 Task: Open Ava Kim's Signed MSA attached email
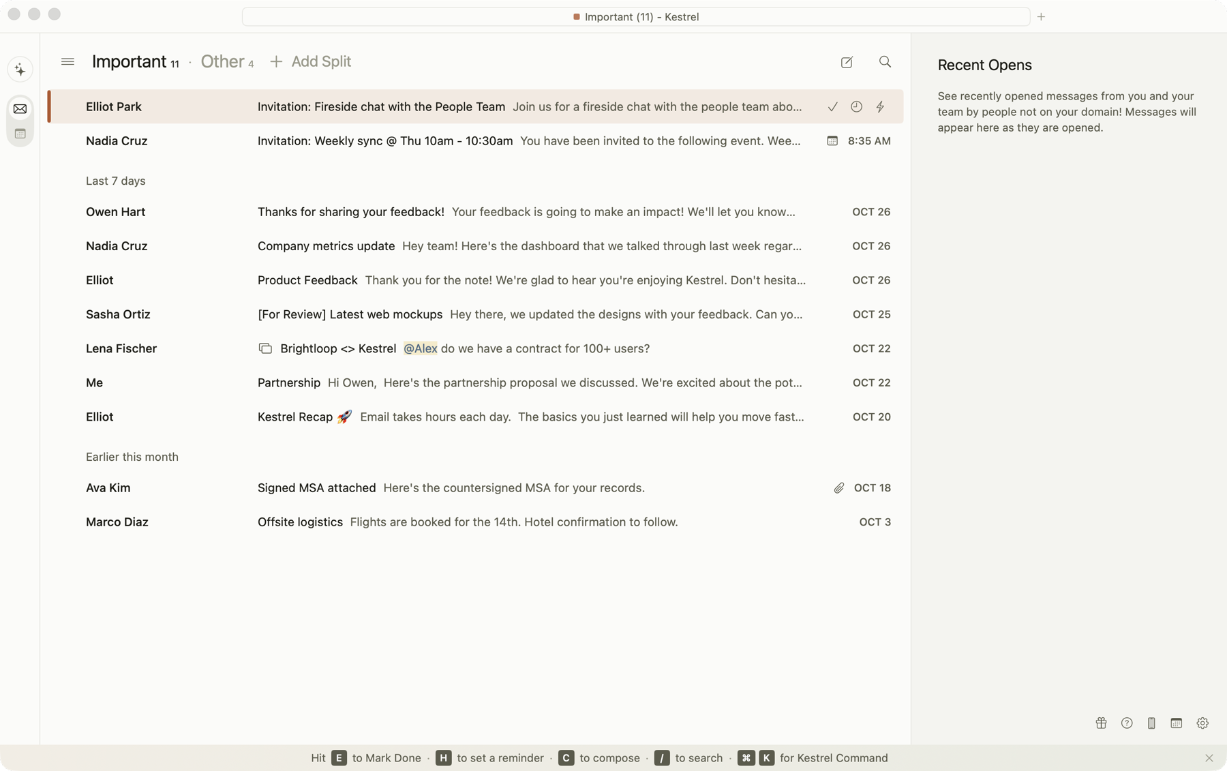pos(476,488)
